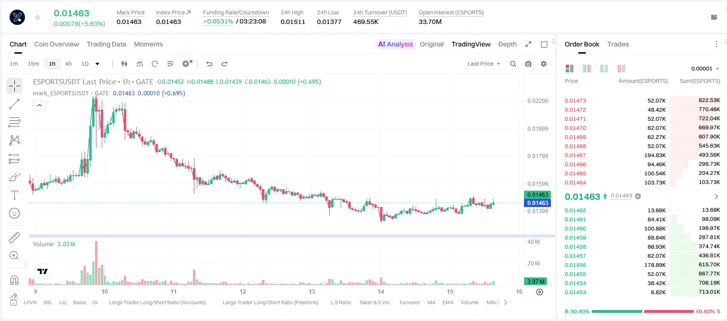Click the ESPORTS coin logo icon

click(x=17, y=17)
